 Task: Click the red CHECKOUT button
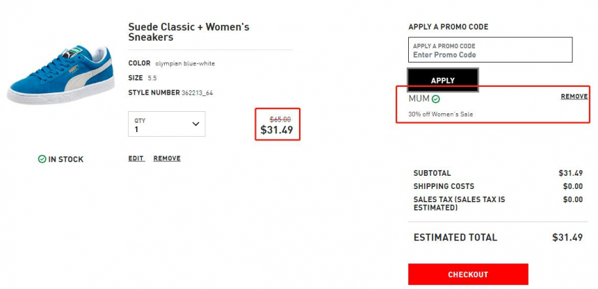[468, 274]
